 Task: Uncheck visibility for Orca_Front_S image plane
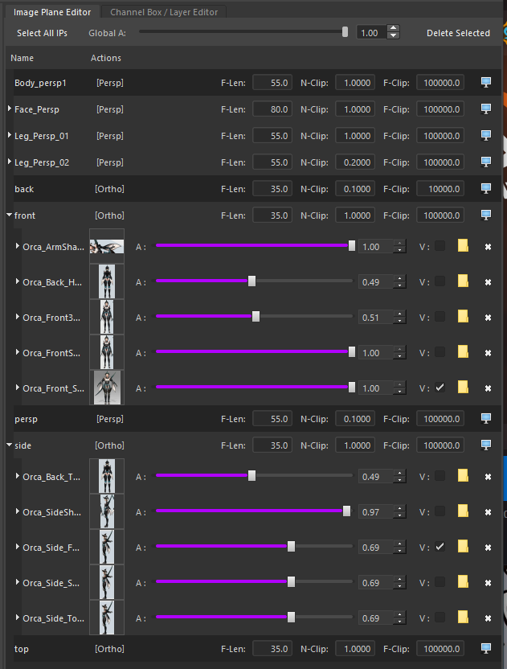pyautogui.click(x=440, y=388)
